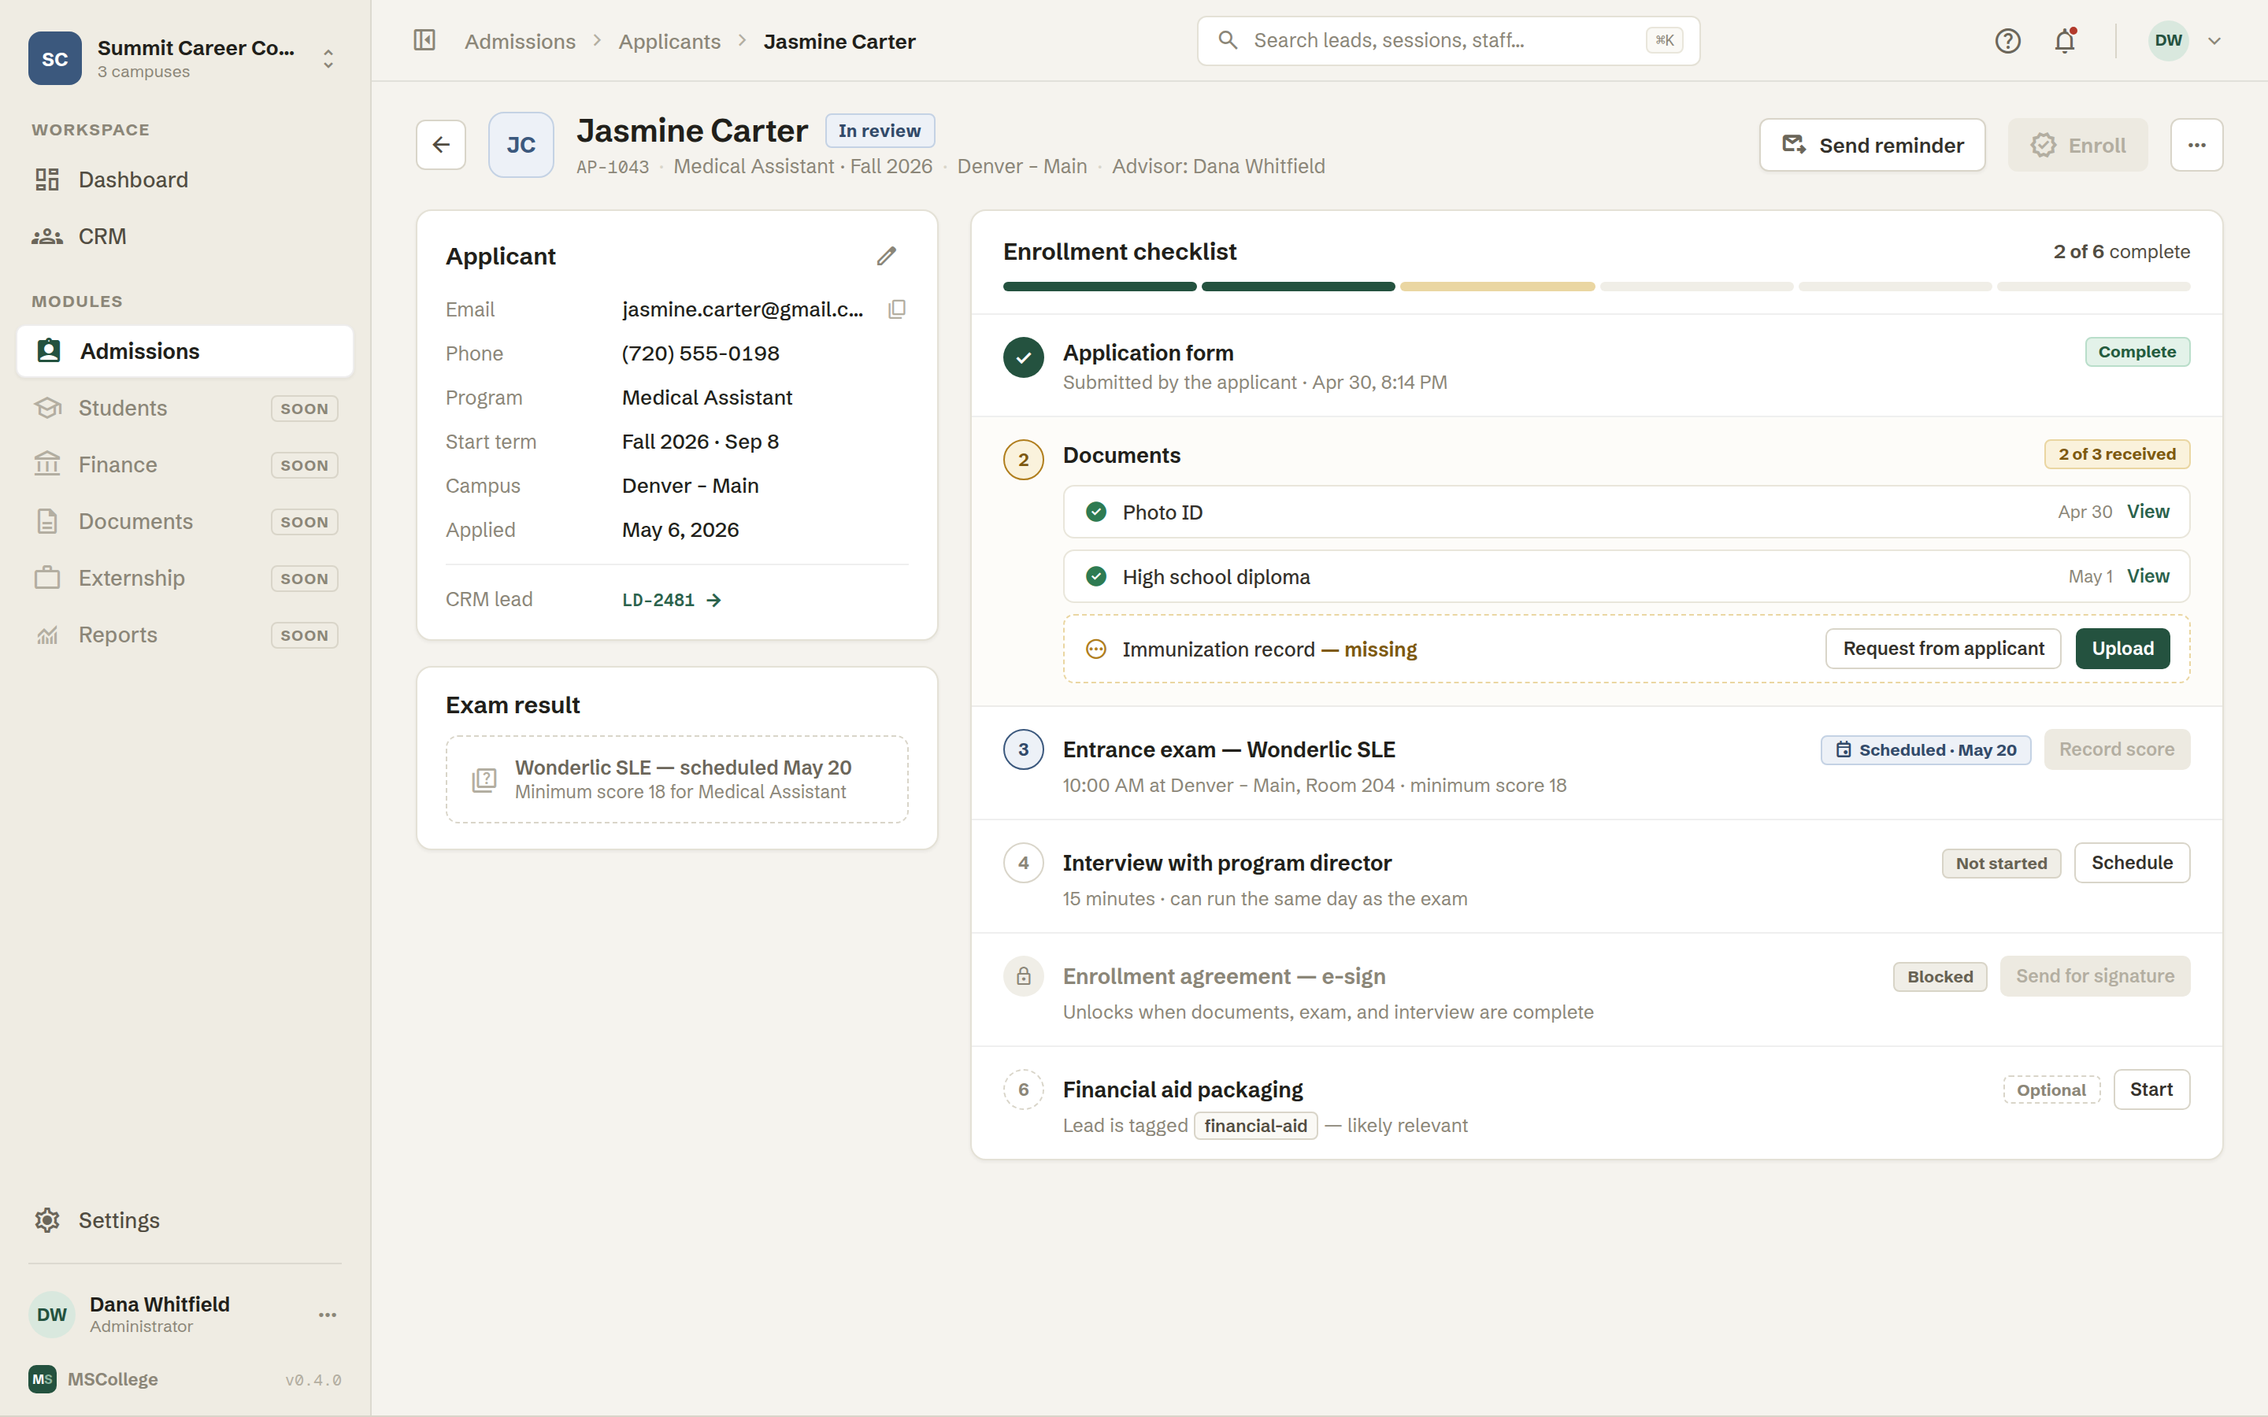Open CRM lead LD-2481 link
Screen dimensions: 2268x1417
point(672,600)
